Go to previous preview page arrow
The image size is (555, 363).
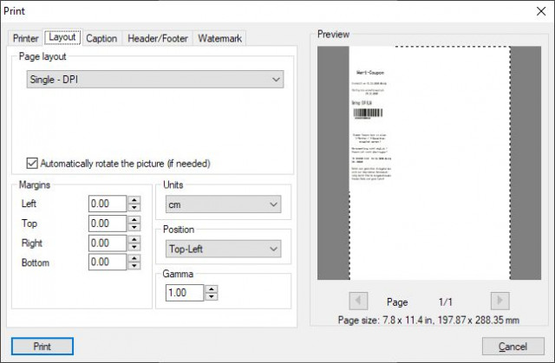point(358,301)
